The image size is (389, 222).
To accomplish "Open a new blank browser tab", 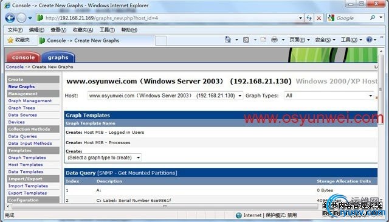I will [161, 41].
